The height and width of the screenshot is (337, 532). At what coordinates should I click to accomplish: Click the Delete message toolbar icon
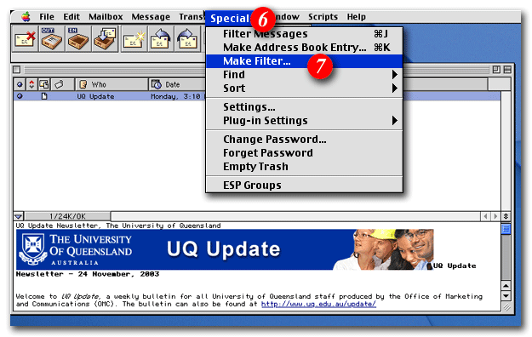click(x=25, y=39)
